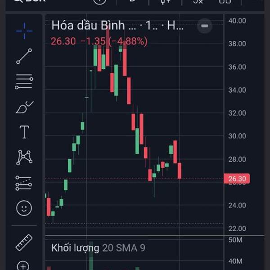Open the forecasting and measurement tools
The image size is (270, 270).
point(24,183)
